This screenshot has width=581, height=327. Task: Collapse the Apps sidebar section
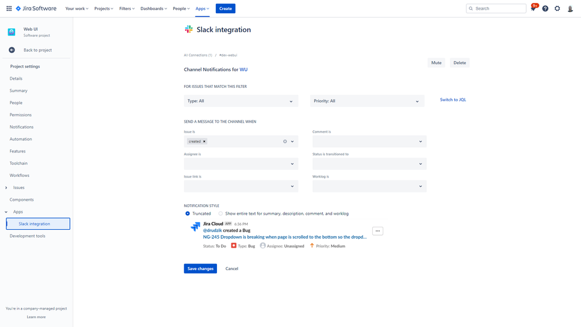[x=6, y=212]
